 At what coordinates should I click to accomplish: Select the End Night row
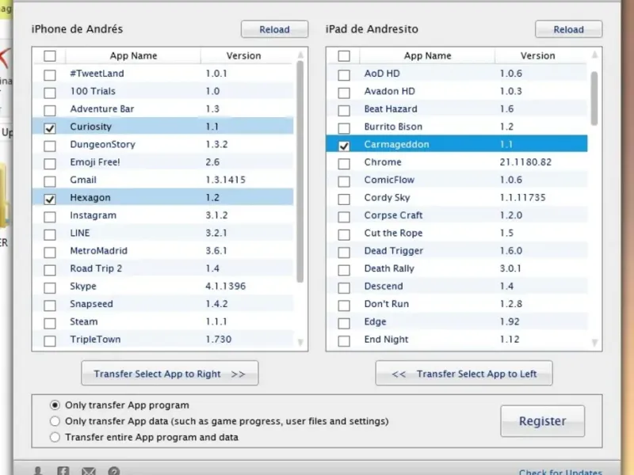point(457,340)
